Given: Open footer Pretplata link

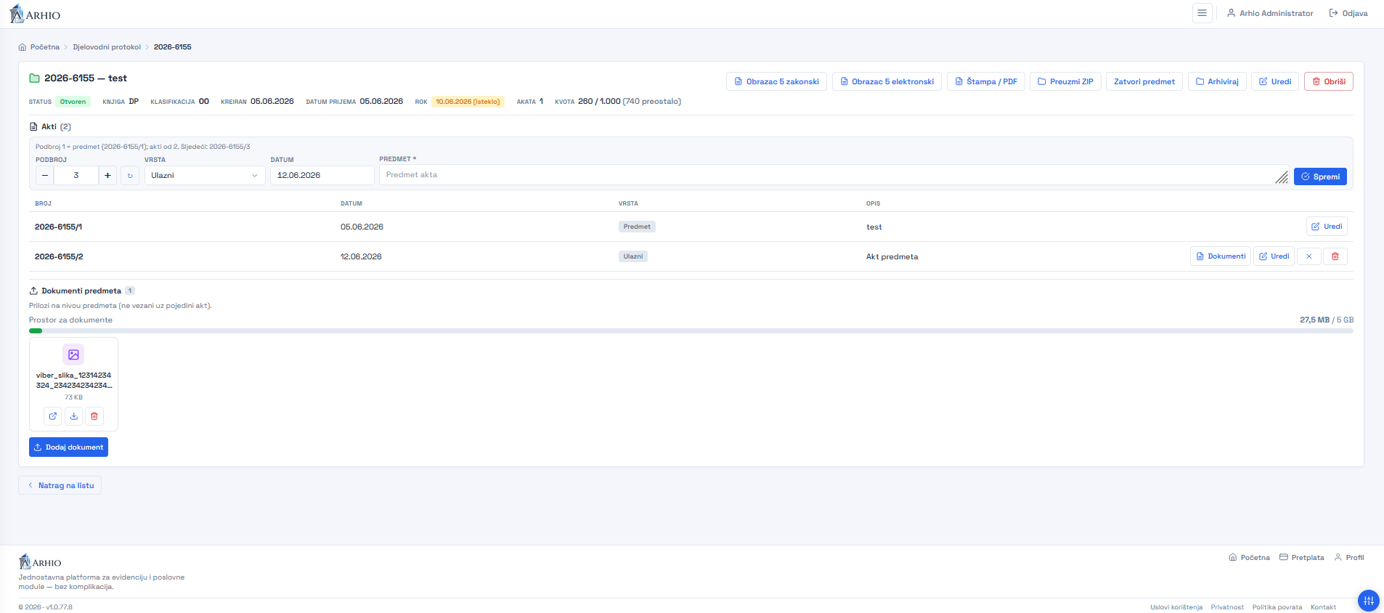Looking at the screenshot, I should click(1301, 558).
